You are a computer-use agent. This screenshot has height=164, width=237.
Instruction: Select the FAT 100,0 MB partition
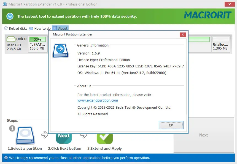click(37, 43)
